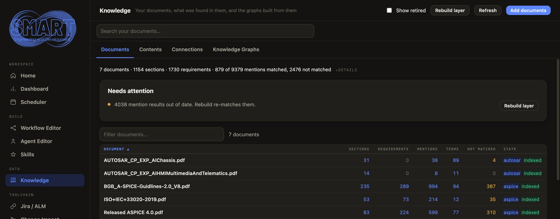The height and width of the screenshot is (219, 560).
Task: Click indexed status in Released ASPICE row
Action: (530, 212)
